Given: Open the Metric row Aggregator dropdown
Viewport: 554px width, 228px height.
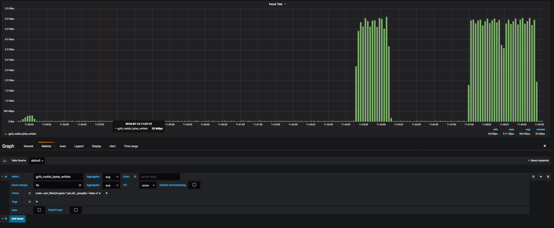Looking at the screenshot, I should click(111, 177).
